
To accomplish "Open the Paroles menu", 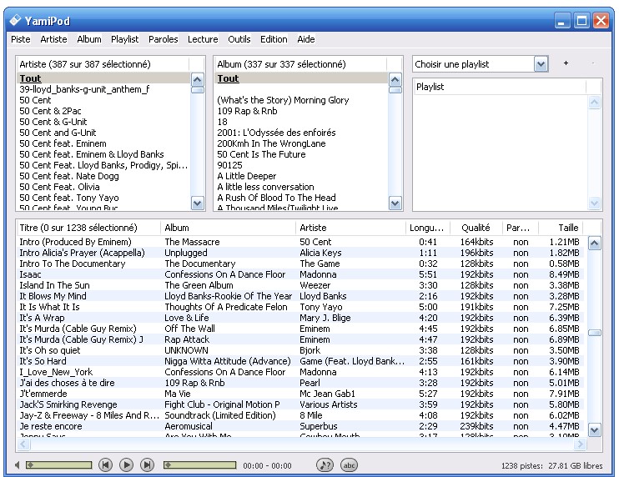I will [x=163, y=39].
